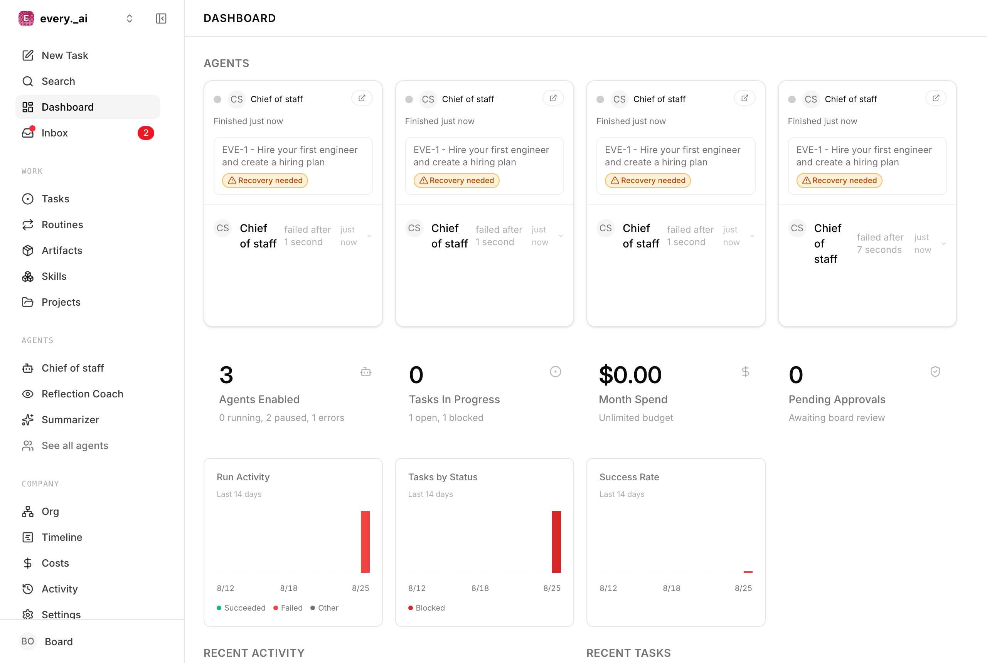Click the Costs dollar icon in sidebar
Viewport: 987px width, 663px height.
tap(28, 563)
